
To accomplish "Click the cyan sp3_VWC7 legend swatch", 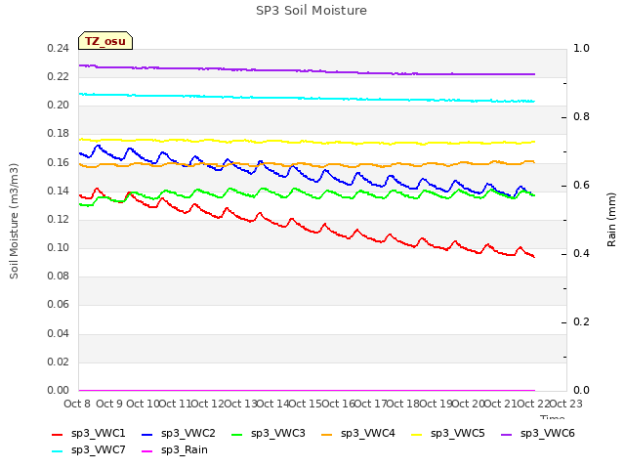I will [58, 451].
